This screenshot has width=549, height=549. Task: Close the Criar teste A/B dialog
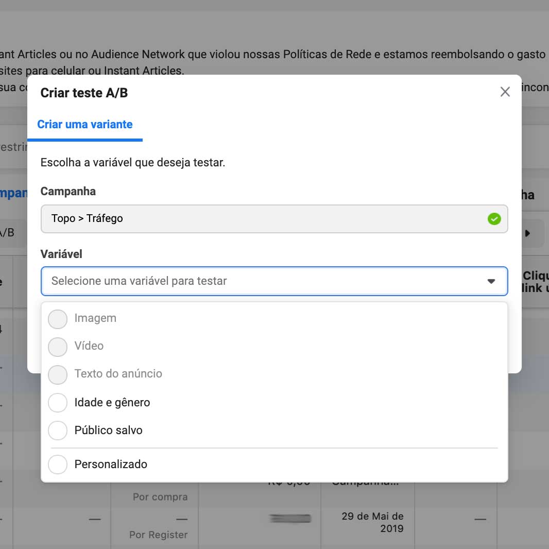point(505,92)
